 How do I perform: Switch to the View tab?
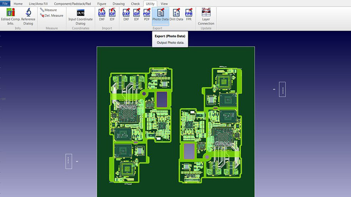[164, 4]
